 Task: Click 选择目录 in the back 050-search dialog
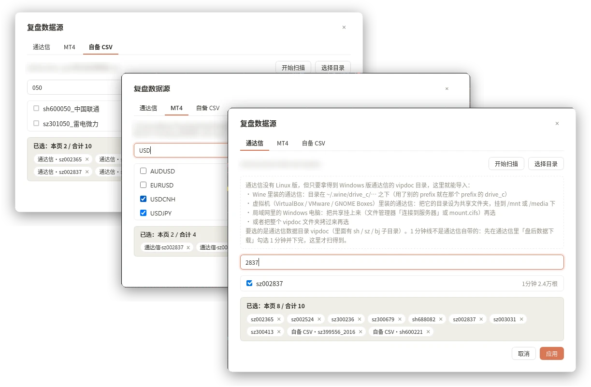[x=333, y=68]
